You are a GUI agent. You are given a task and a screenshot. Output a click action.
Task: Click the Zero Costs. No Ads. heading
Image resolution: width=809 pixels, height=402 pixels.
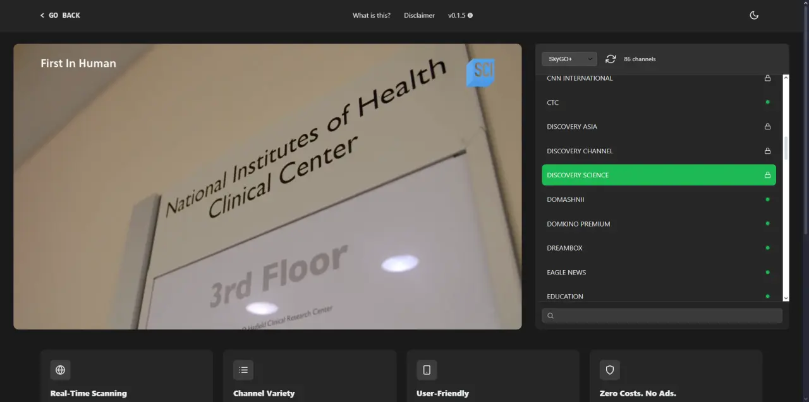[x=638, y=393]
